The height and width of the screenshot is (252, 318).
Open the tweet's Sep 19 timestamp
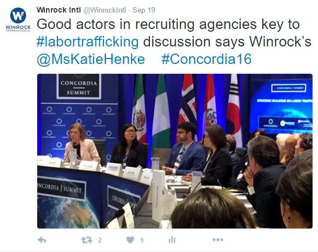click(144, 10)
